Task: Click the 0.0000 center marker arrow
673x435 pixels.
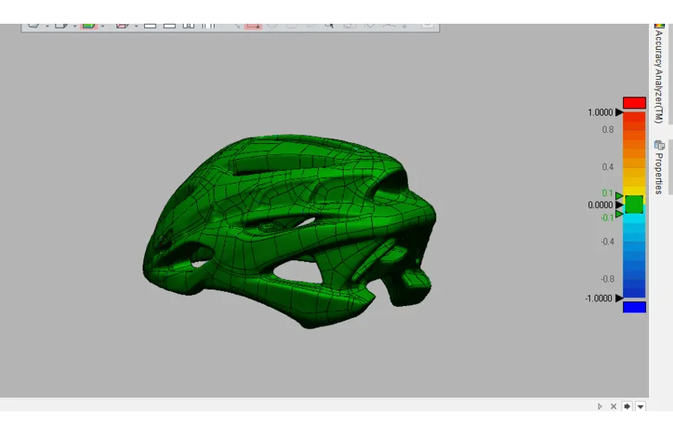Action: pyautogui.click(x=619, y=205)
